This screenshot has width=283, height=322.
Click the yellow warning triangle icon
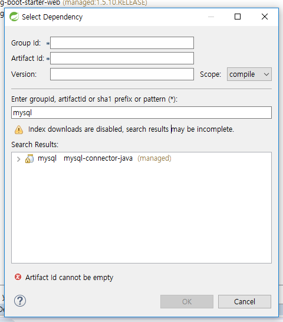19,129
